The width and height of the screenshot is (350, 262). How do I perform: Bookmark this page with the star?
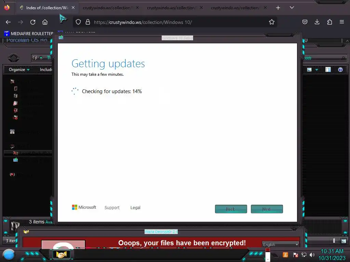tap(272, 22)
